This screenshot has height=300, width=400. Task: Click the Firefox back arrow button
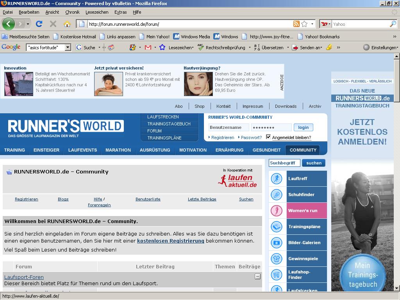click(8, 24)
